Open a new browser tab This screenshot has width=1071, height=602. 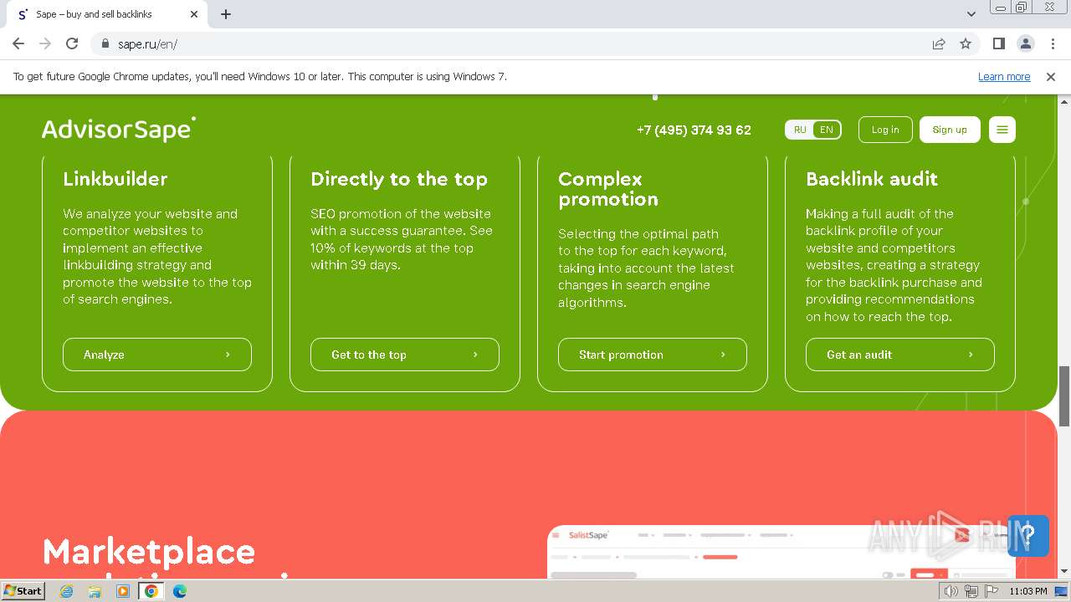coord(226,14)
